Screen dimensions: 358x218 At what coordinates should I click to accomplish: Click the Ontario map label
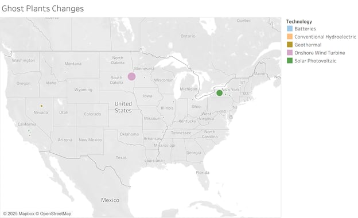click(188, 36)
